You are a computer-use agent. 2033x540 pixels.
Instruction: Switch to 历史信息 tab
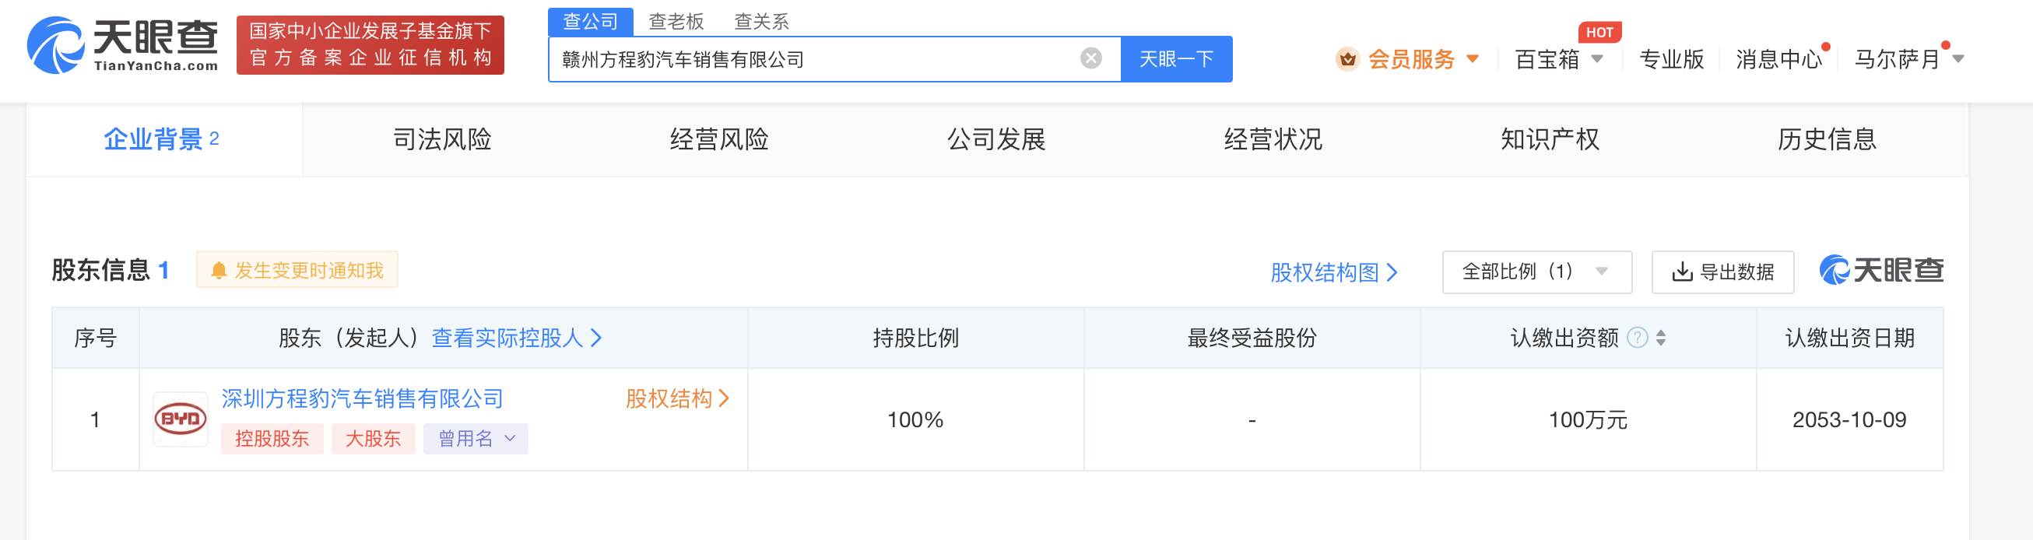coord(1827,140)
